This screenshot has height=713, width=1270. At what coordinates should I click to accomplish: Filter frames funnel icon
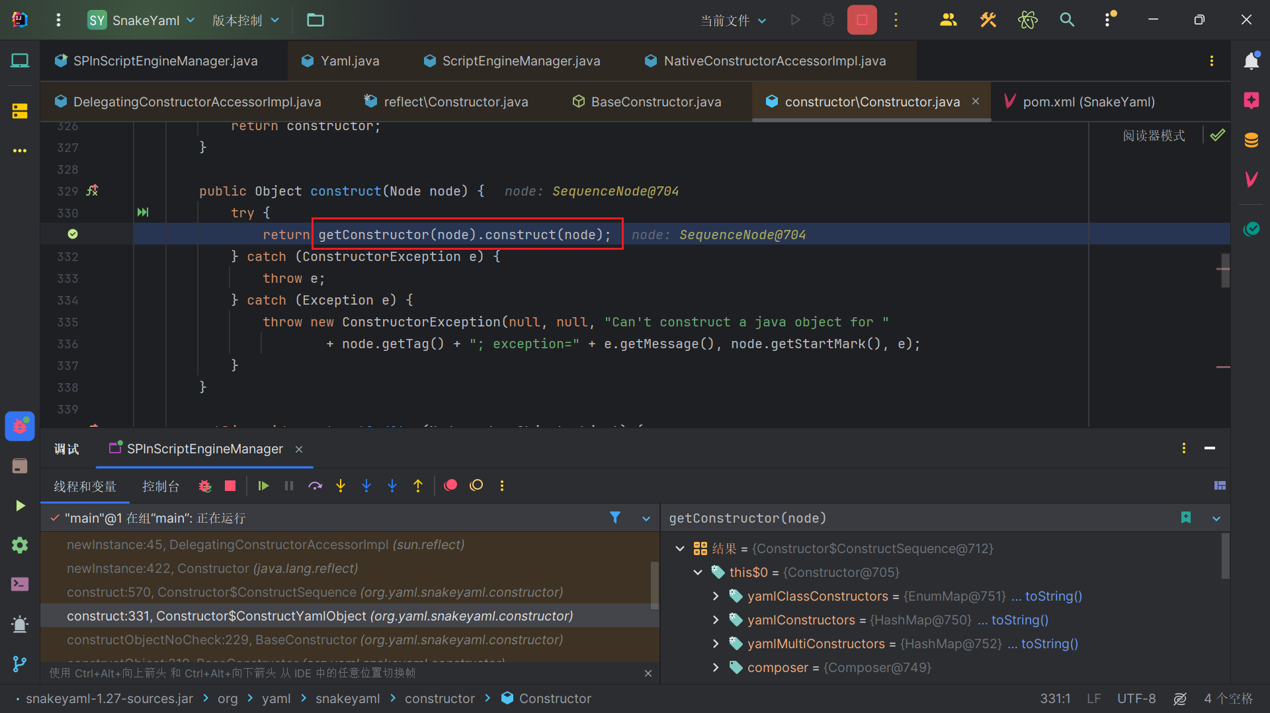[x=615, y=517]
